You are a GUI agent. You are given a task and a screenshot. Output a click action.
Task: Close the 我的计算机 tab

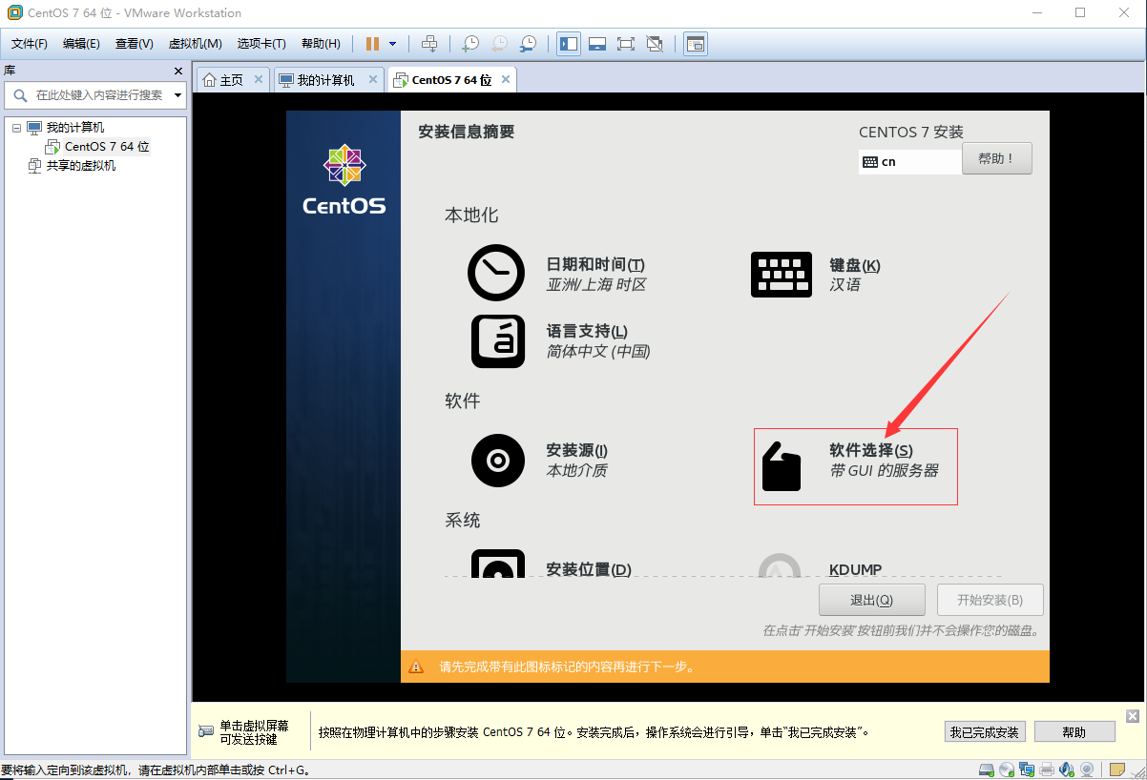[372, 79]
